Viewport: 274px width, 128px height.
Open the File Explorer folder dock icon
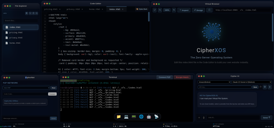[119, 117]
